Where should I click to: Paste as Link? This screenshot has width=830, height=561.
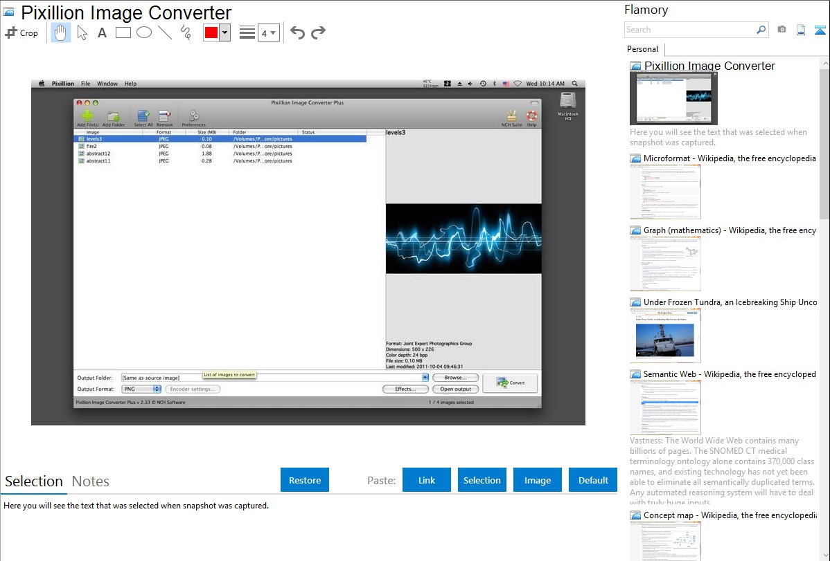click(427, 479)
